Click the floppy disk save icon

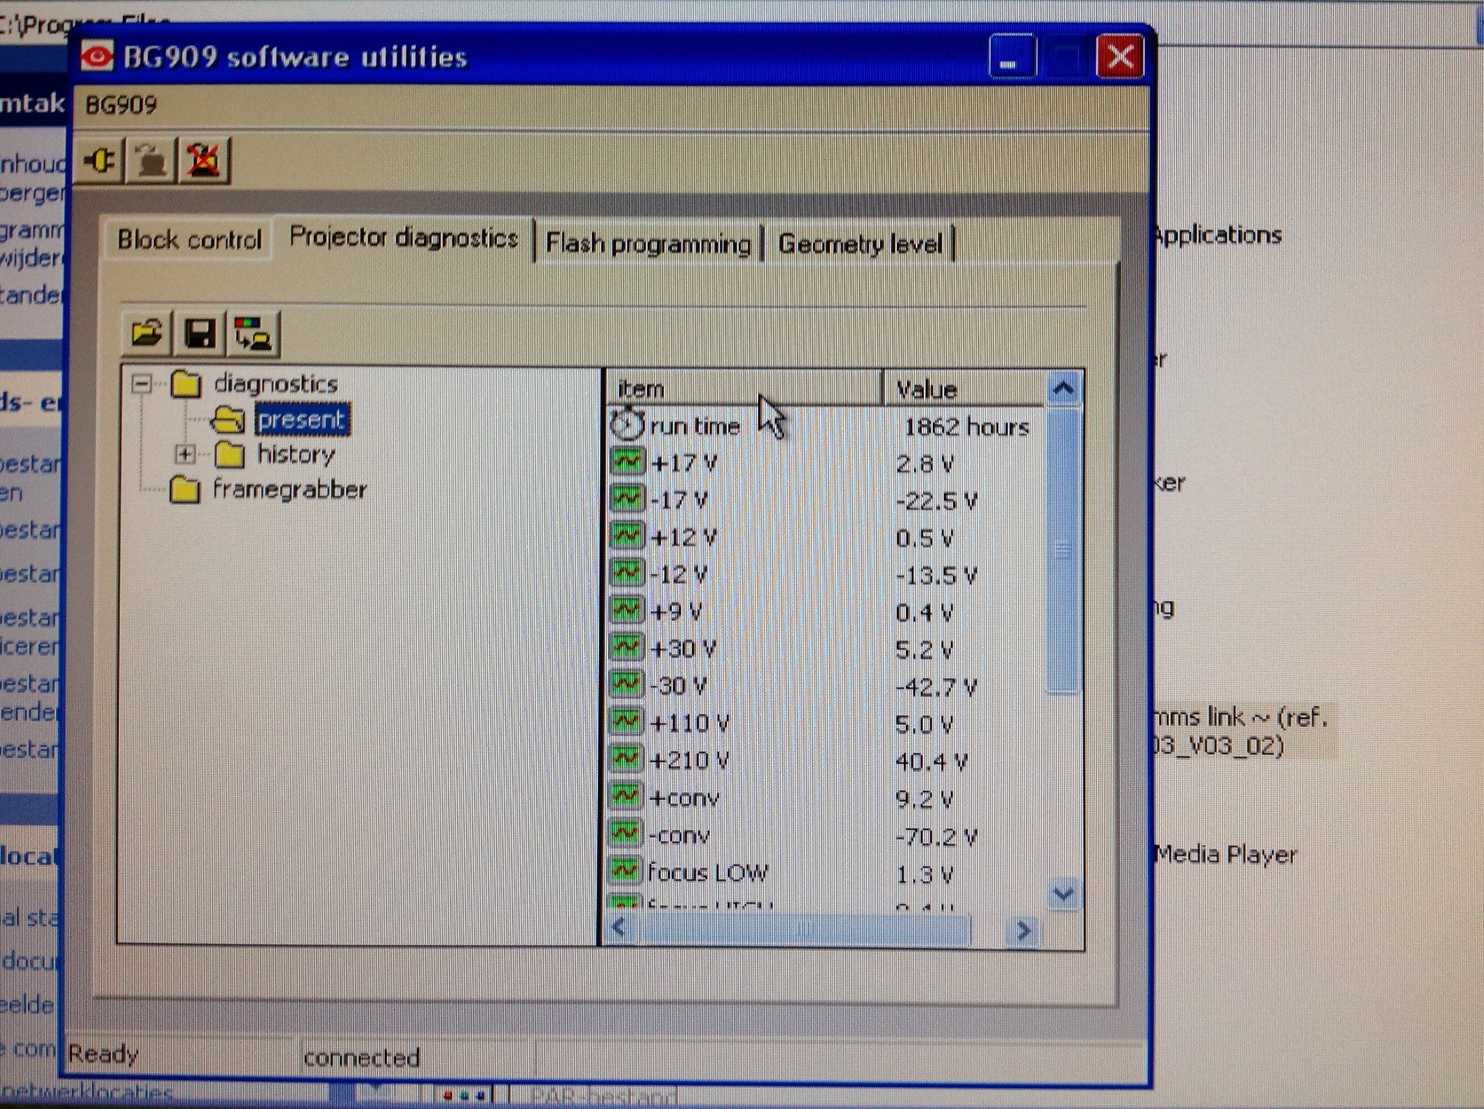(x=199, y=332)
